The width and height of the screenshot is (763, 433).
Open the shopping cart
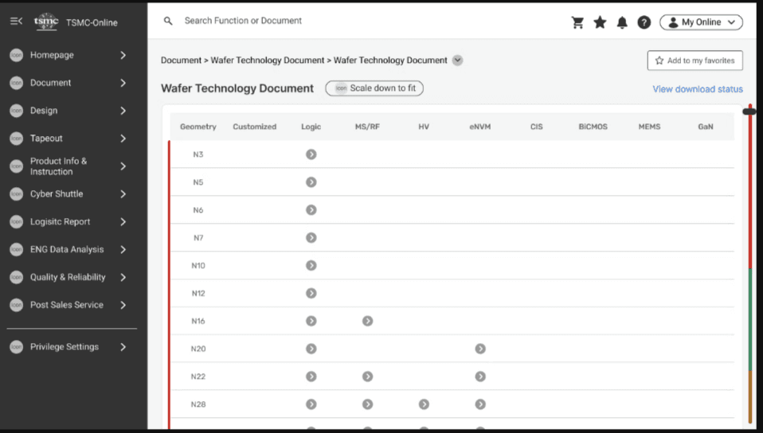click(x=577, y=22)
